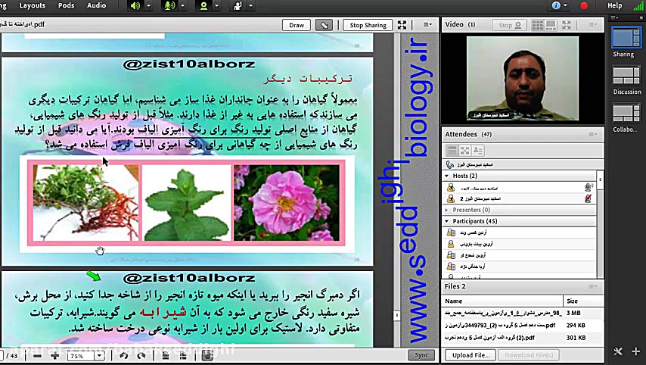Toggle the webcam icon in the top bar
This screenshot has height=365, width=646.
click(x=203, y=6)
